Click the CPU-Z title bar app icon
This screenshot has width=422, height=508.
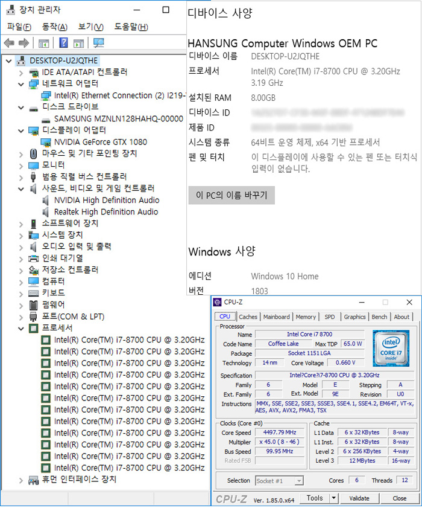pyautogui.click(x=217, y=302)
